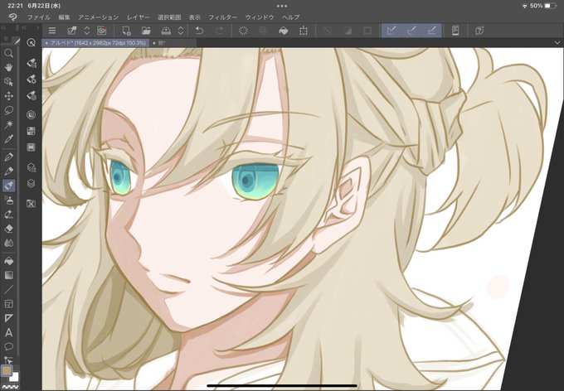The width and height of the screenshot is (564, 391).
Task: Open the Color Wheel palette icon
Action: pos(32,114)
